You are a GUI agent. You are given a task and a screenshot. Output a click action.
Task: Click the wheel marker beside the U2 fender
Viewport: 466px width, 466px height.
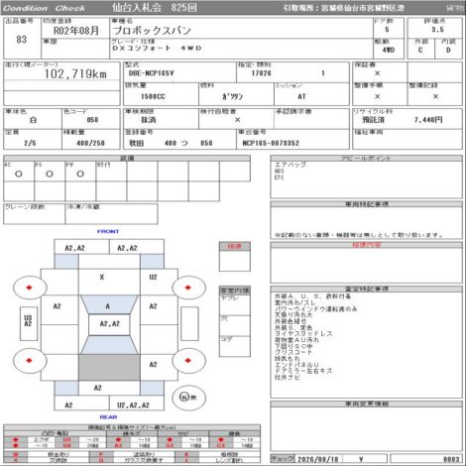coord(188,288)
